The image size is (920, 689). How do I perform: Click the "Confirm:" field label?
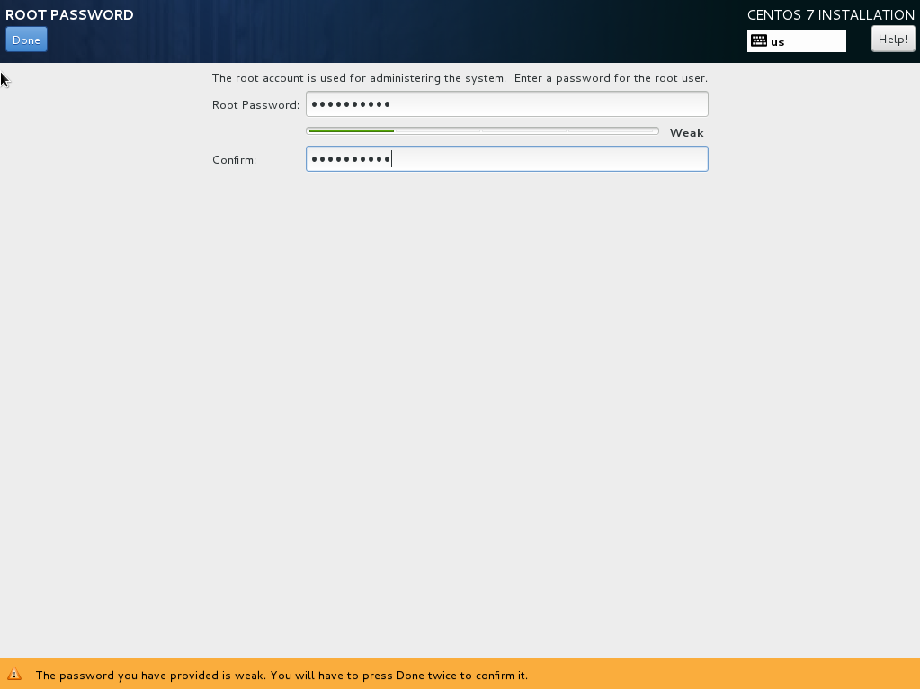[234, 160]
